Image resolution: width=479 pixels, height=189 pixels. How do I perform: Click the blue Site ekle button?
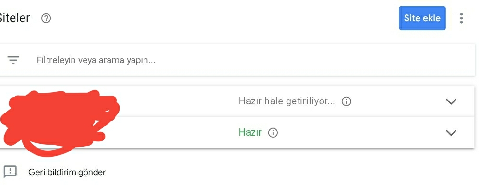422,18
